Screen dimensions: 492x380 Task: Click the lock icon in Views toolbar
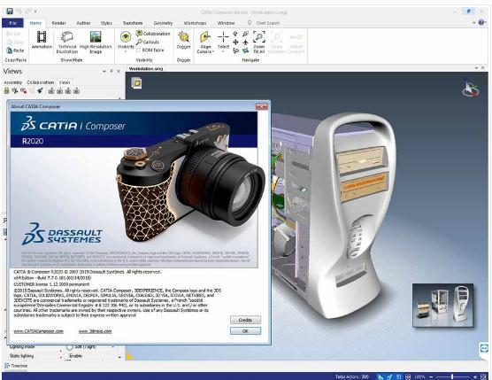pyautogui.click(x=6, y=90)
